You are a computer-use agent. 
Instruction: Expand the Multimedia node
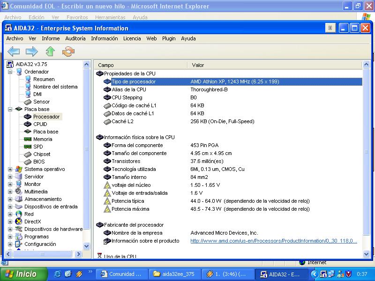(10, 192)
